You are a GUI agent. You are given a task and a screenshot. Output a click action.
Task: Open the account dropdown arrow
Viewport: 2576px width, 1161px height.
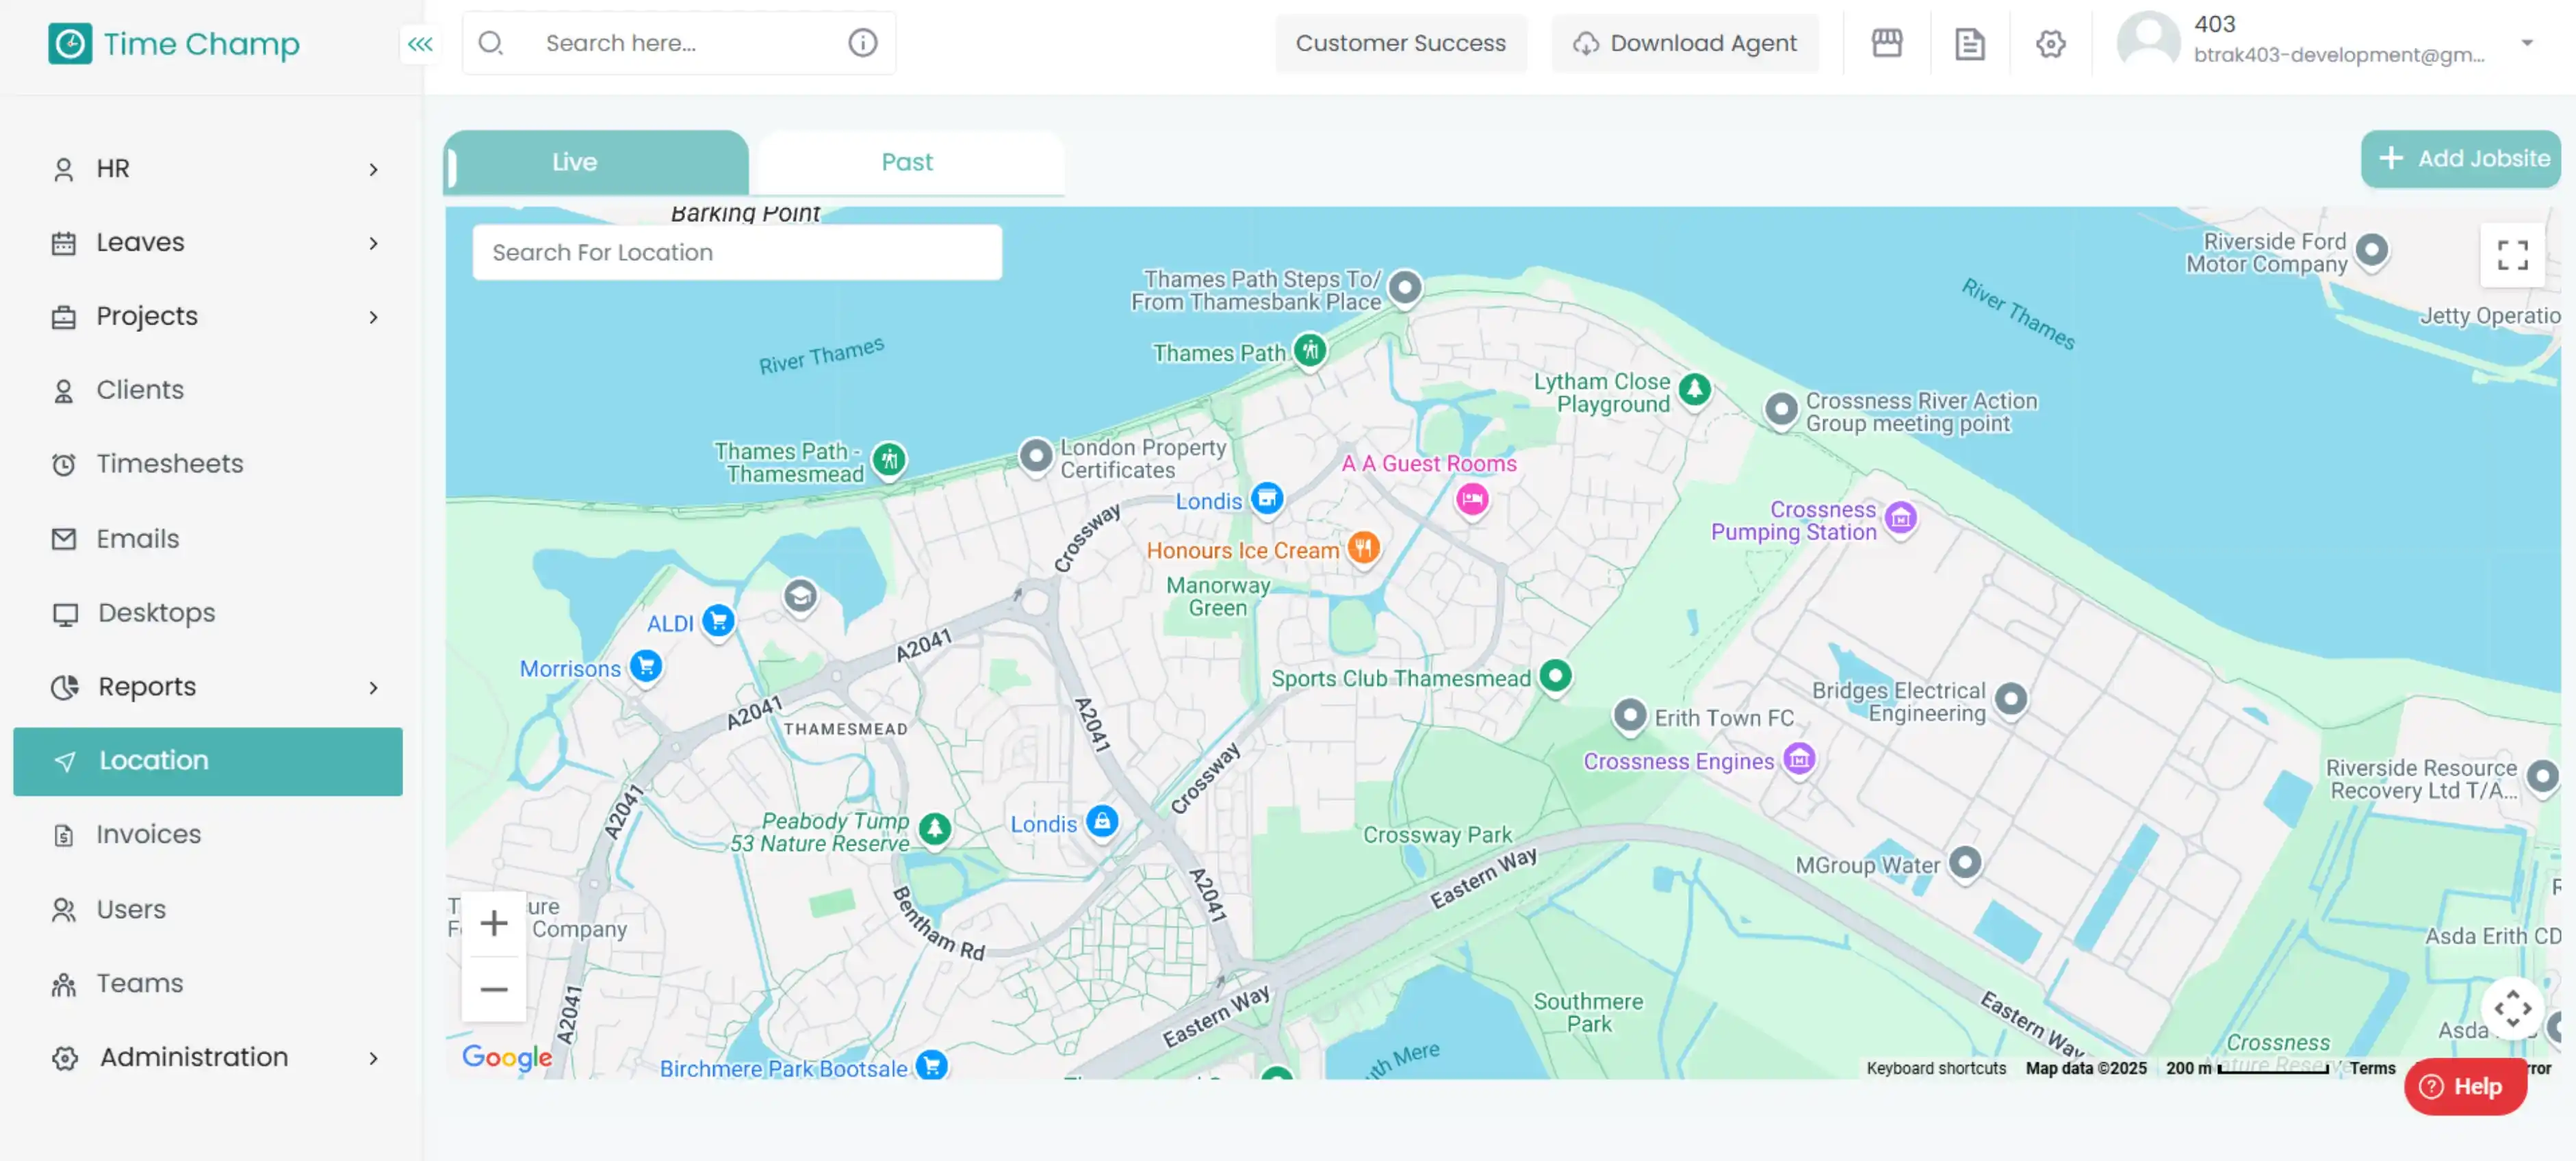click(2527, 43)
